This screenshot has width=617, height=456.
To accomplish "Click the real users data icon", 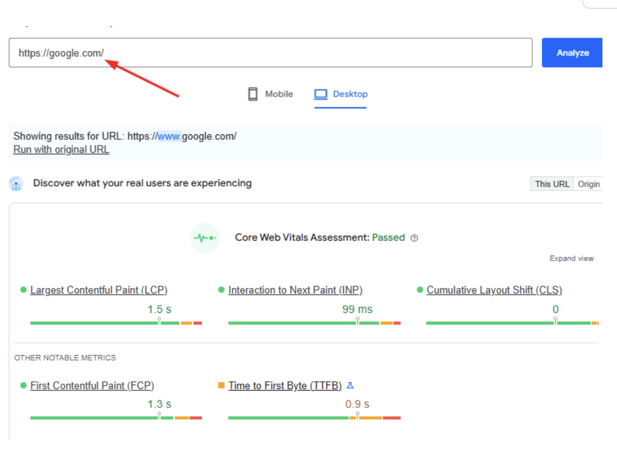I will [x=16, y=184].
